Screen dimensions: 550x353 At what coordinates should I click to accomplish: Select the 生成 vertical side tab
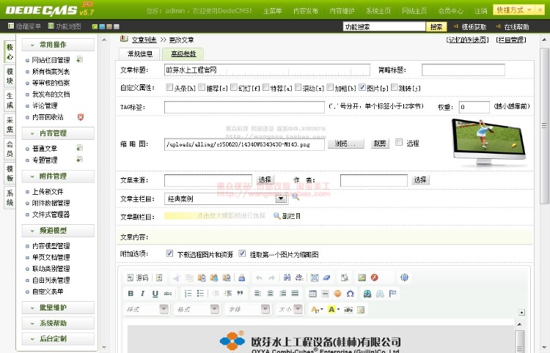tap(10, 100)
